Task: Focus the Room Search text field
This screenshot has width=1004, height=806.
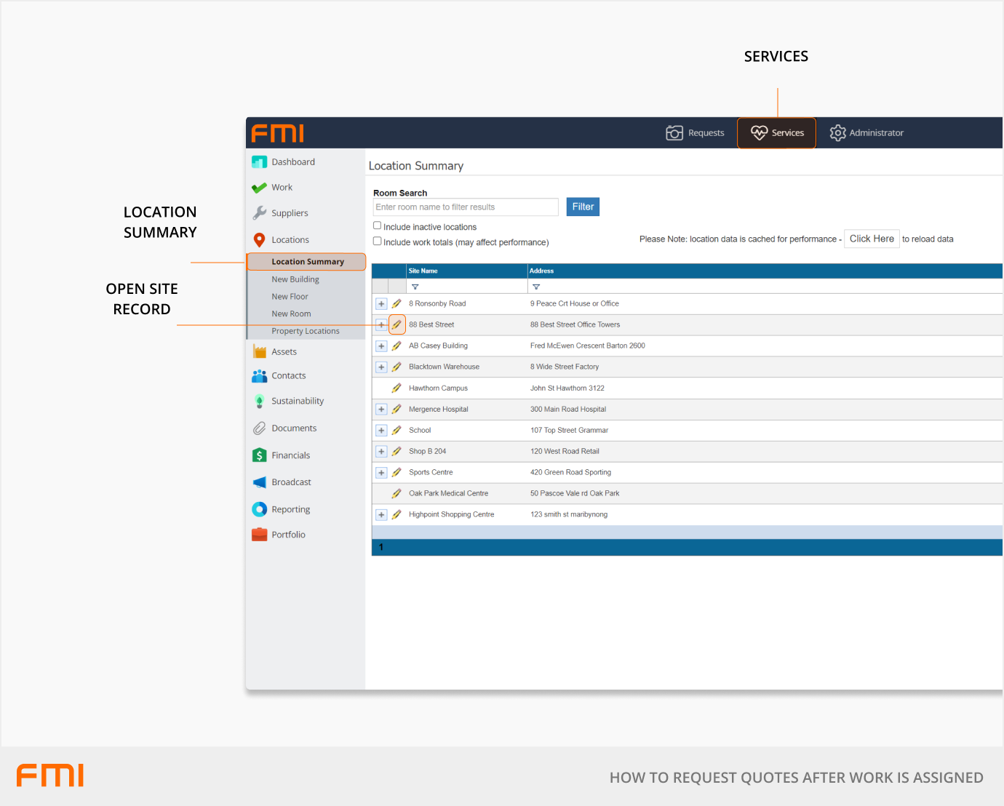Action: (x=465, y=207)
